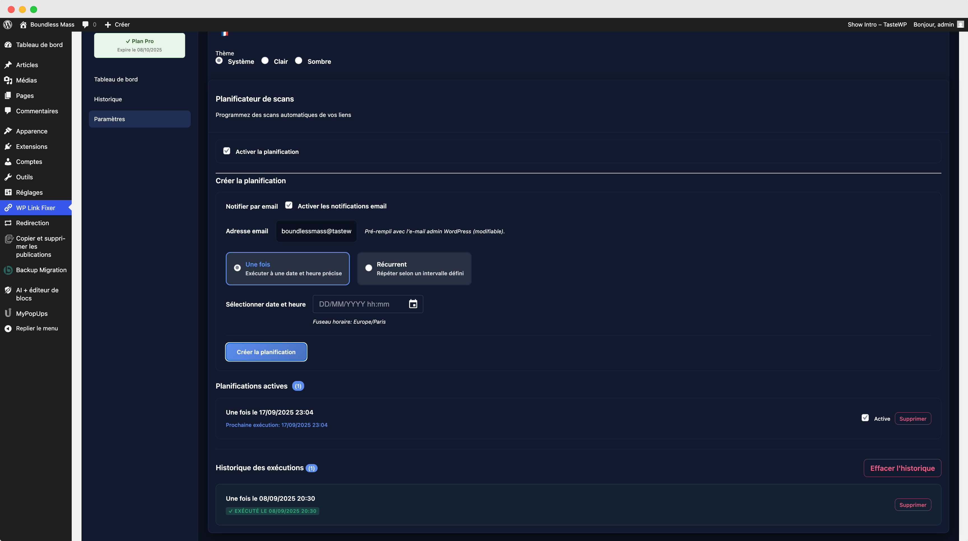Open MyPopUps from the sidebar

[x=32, y=313]
